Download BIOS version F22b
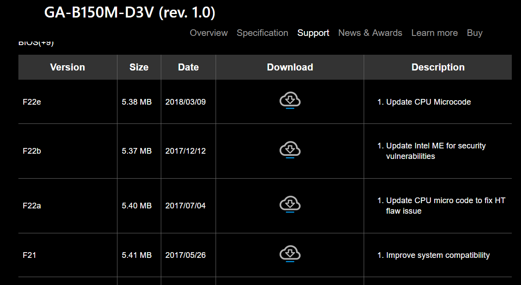The width and height of the screenshot is (521, 285). pos(290,150)
